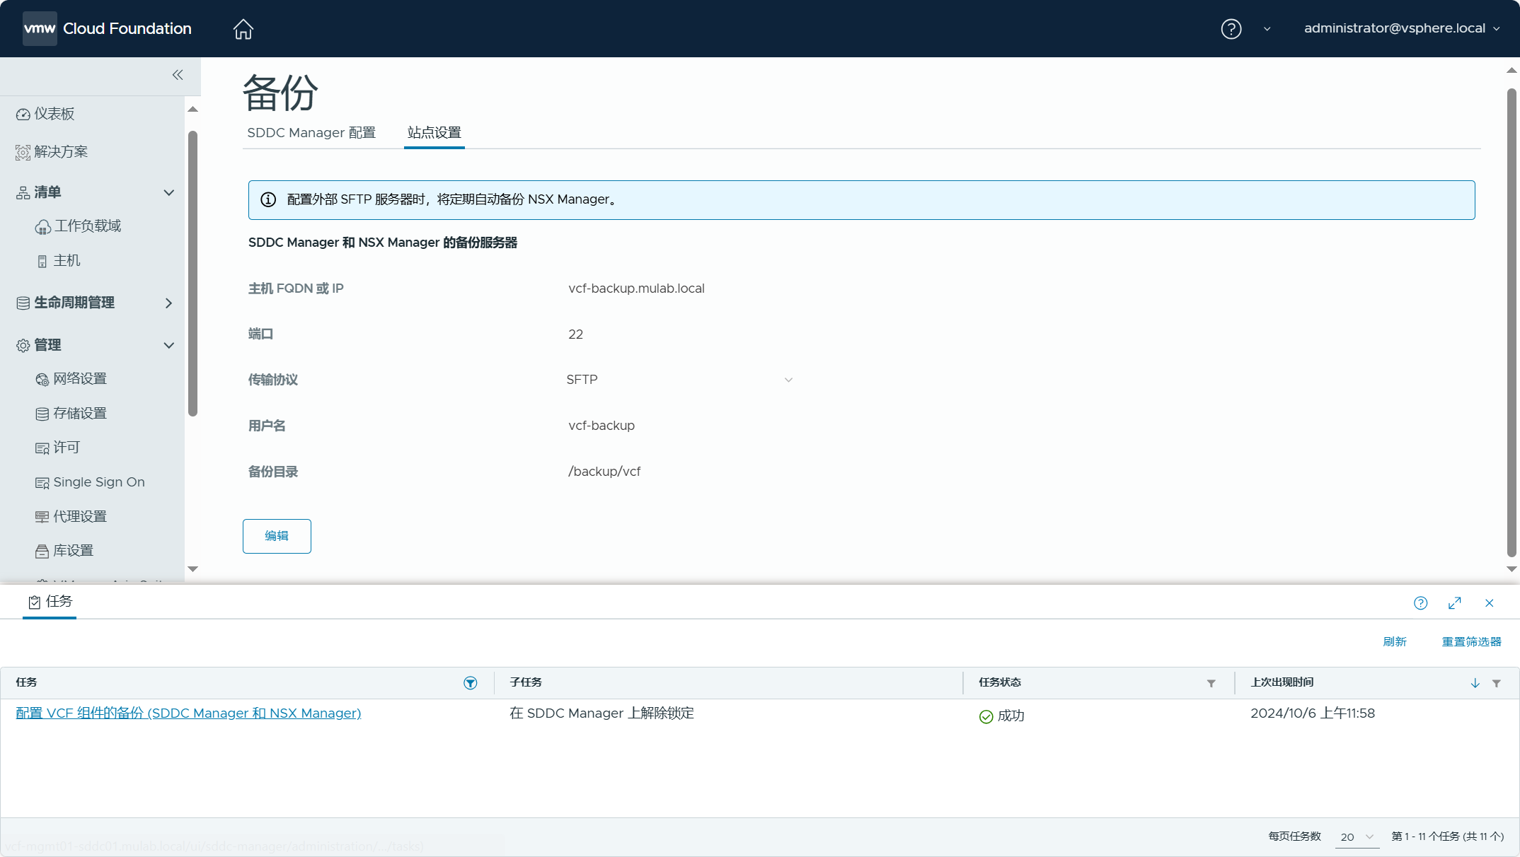
Task: Switch to SDDC Manager 配置 tab
Action: [x=311, y=133]
